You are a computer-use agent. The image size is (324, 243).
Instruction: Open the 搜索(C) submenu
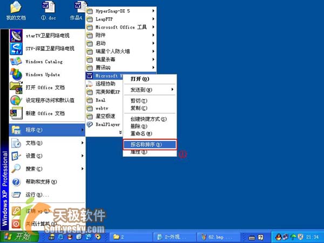point(47,169)
